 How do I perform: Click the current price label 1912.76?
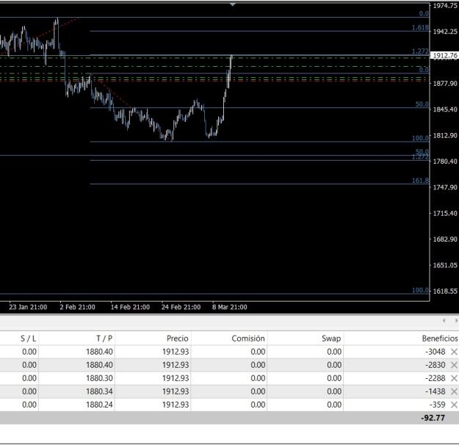click(x=444, y=55)
